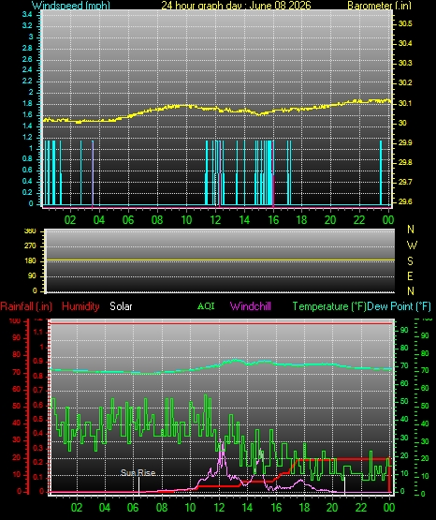This screenshot has height=520, width=436.
Task: Click windspeed scale value 1.6
Action: 27,114
